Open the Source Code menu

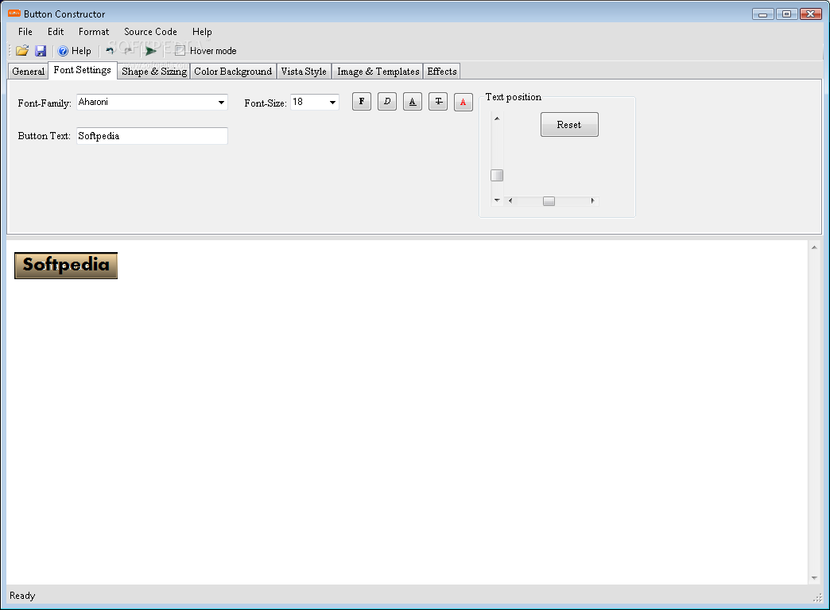(x=150, y=32)
